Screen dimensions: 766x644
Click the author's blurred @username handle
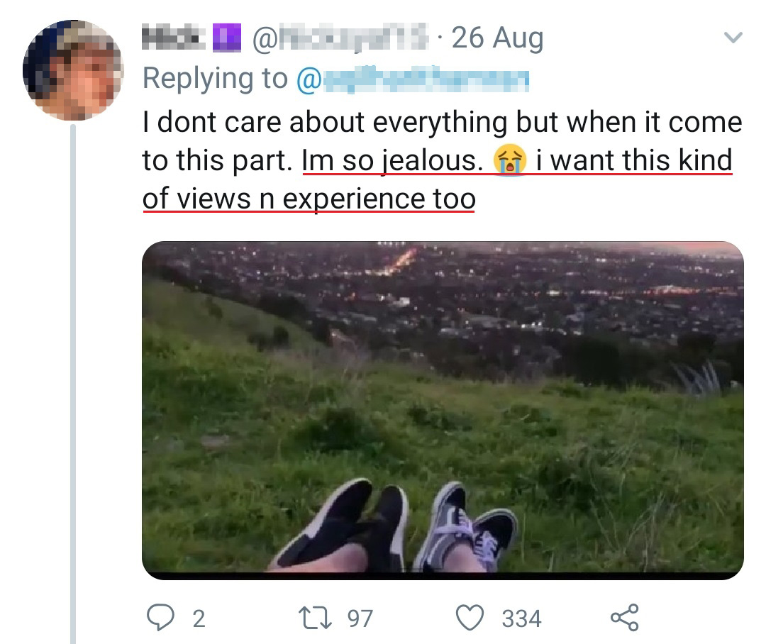click(339, 38)
